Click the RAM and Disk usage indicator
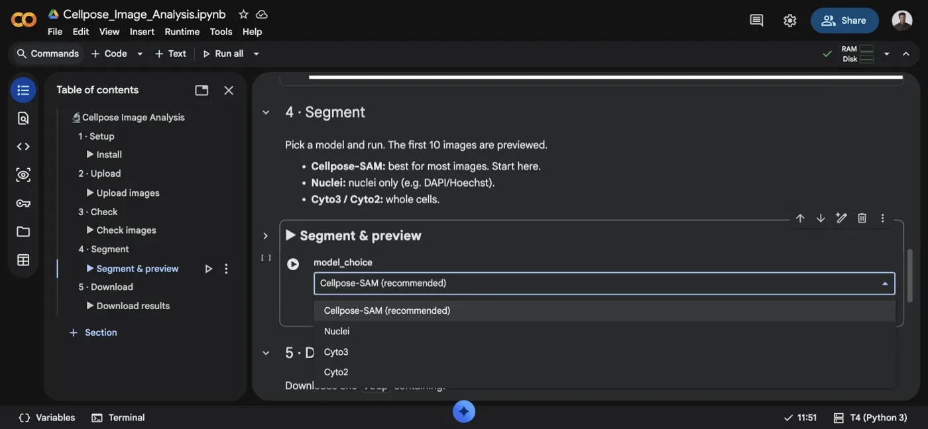Viewport: 928px width, 429px height. coord(858,54)
